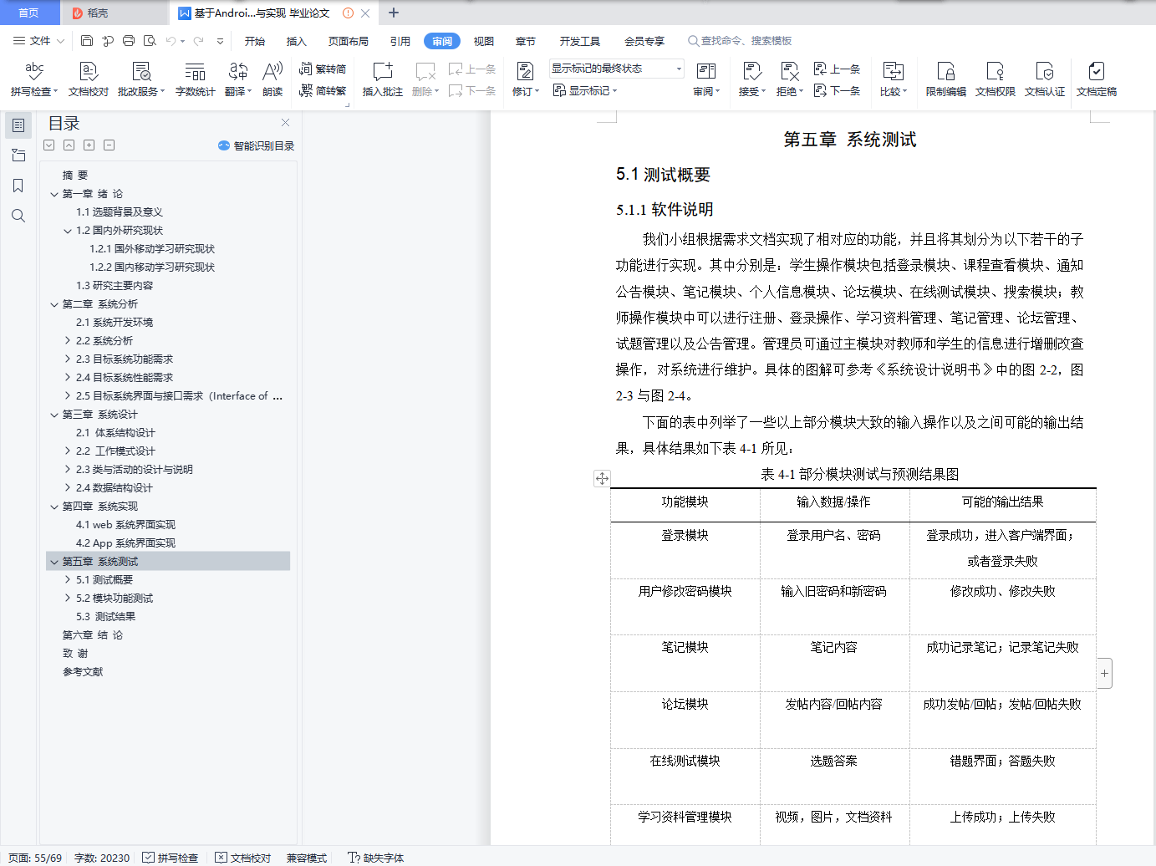Click the 页面: 55/69 page indicator
Screen dimensions: 1156x866
[35, 858]
